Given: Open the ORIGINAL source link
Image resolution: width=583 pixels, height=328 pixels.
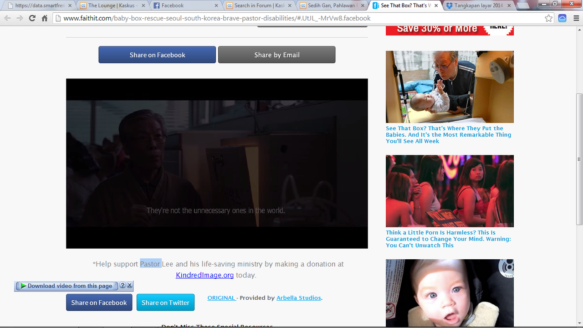Looking at the screenshot, I should [x=221, y=298].
